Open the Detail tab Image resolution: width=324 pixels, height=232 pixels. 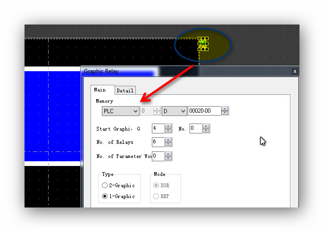point(125,91)
